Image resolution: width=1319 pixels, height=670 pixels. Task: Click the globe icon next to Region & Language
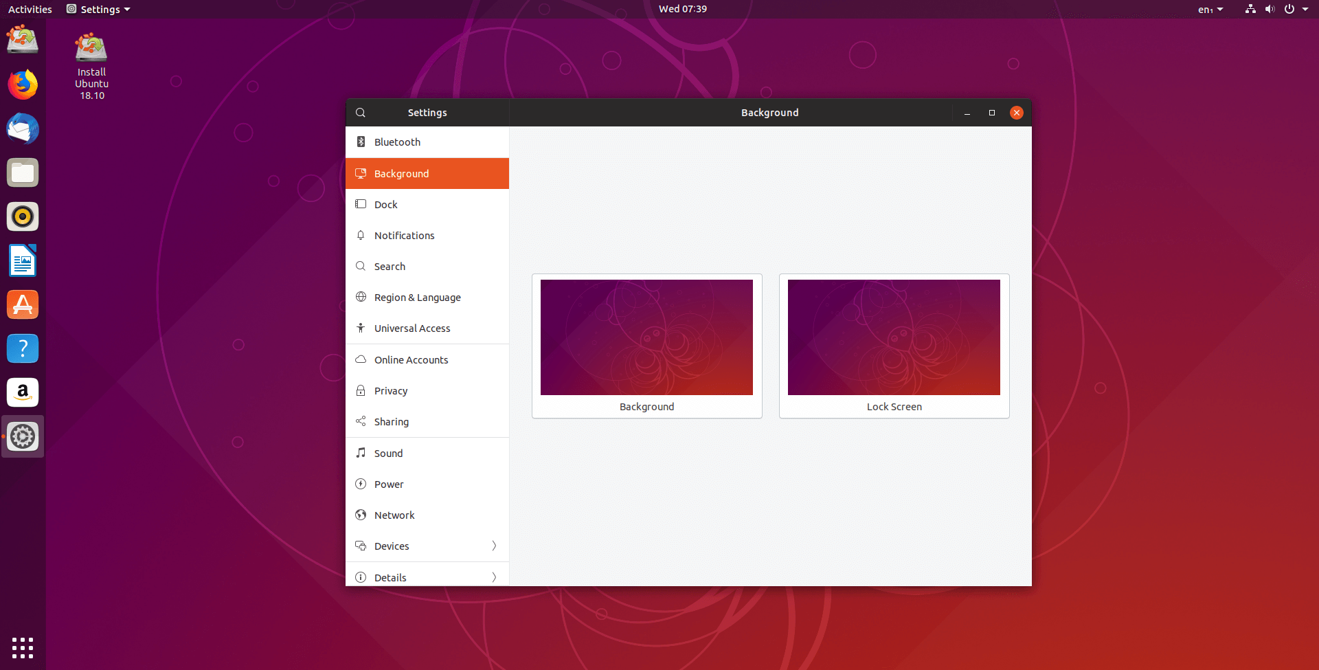(x=361, y=297)
